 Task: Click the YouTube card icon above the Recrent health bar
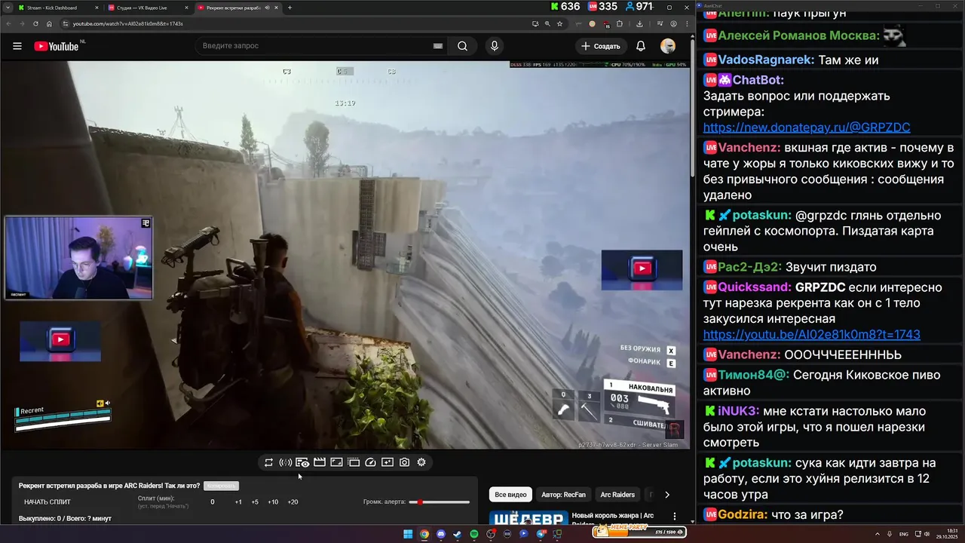[60, 340]
